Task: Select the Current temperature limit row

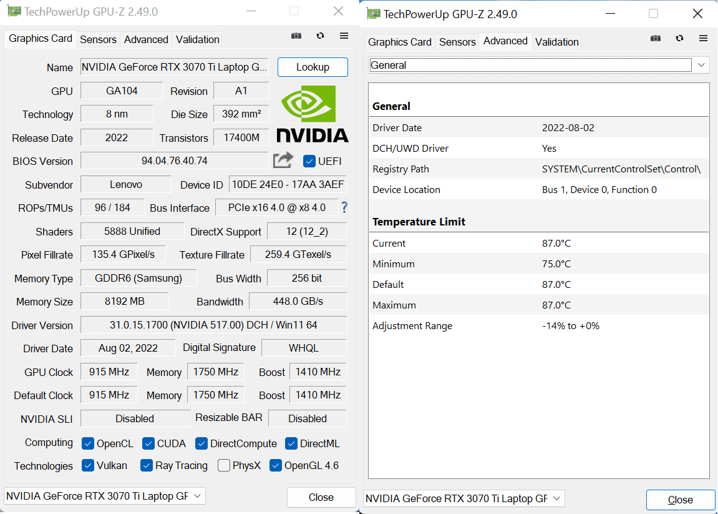Action: pos(539,244)
